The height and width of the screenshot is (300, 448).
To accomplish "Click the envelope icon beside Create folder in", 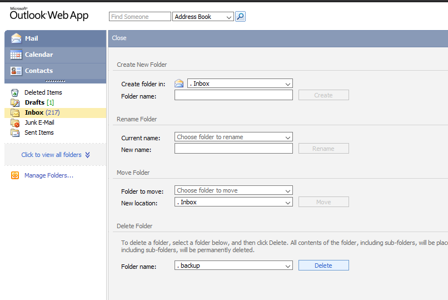I will (179, 83).
